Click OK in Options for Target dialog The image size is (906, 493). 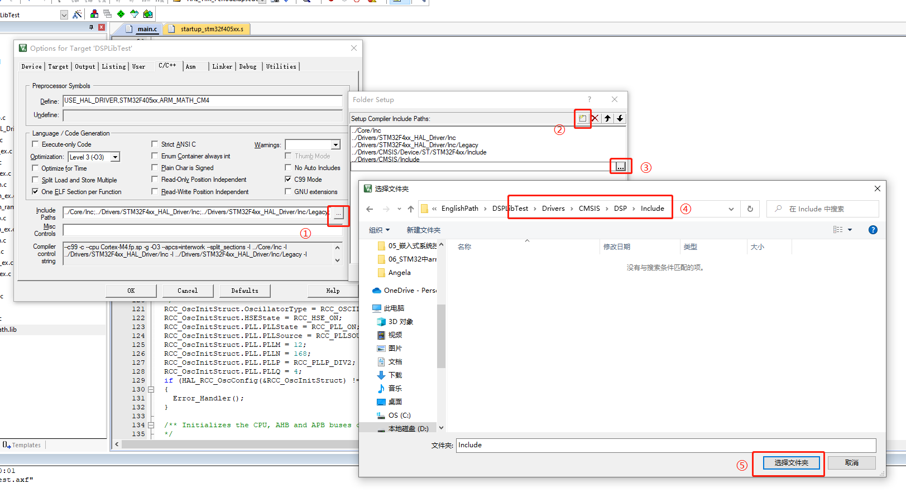pyautogui.click(x=131, y=291)
